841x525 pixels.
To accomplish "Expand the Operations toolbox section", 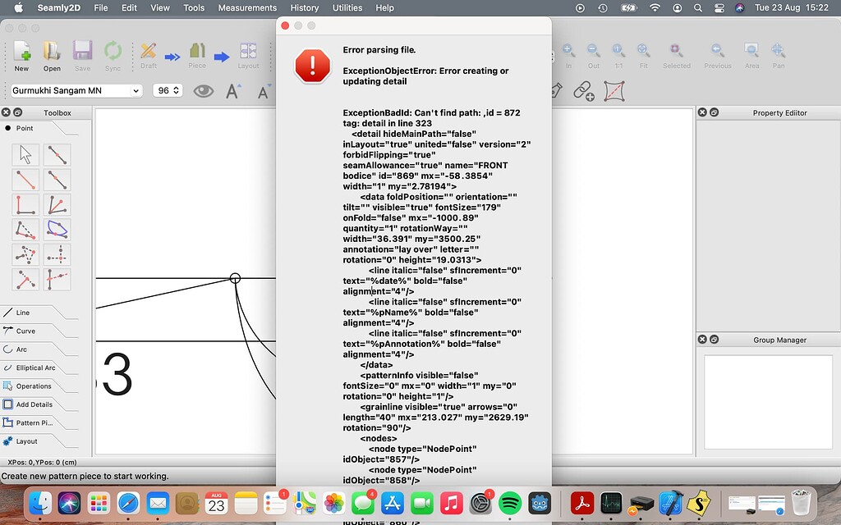I will (33, 386).
